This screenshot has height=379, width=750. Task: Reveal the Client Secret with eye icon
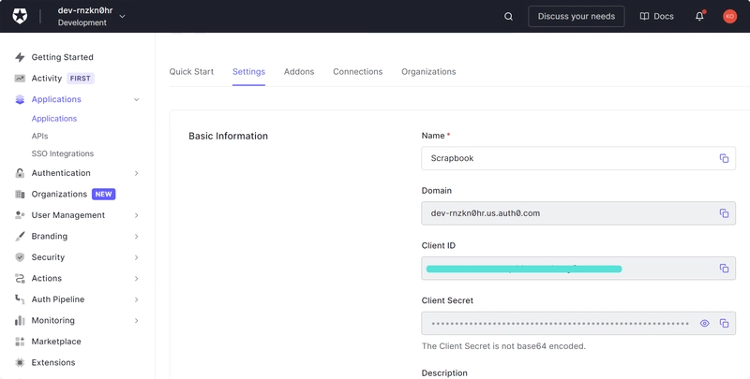(705, 323)
